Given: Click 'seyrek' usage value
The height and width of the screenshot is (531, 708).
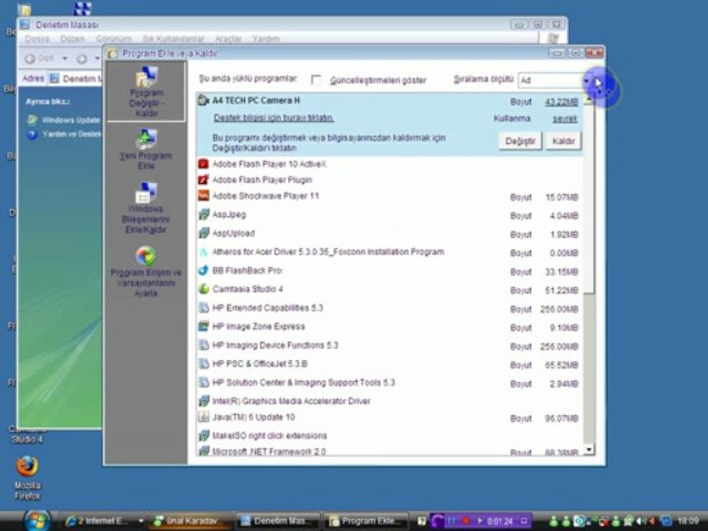Looking at the screenshot, I should coord(565,119).
